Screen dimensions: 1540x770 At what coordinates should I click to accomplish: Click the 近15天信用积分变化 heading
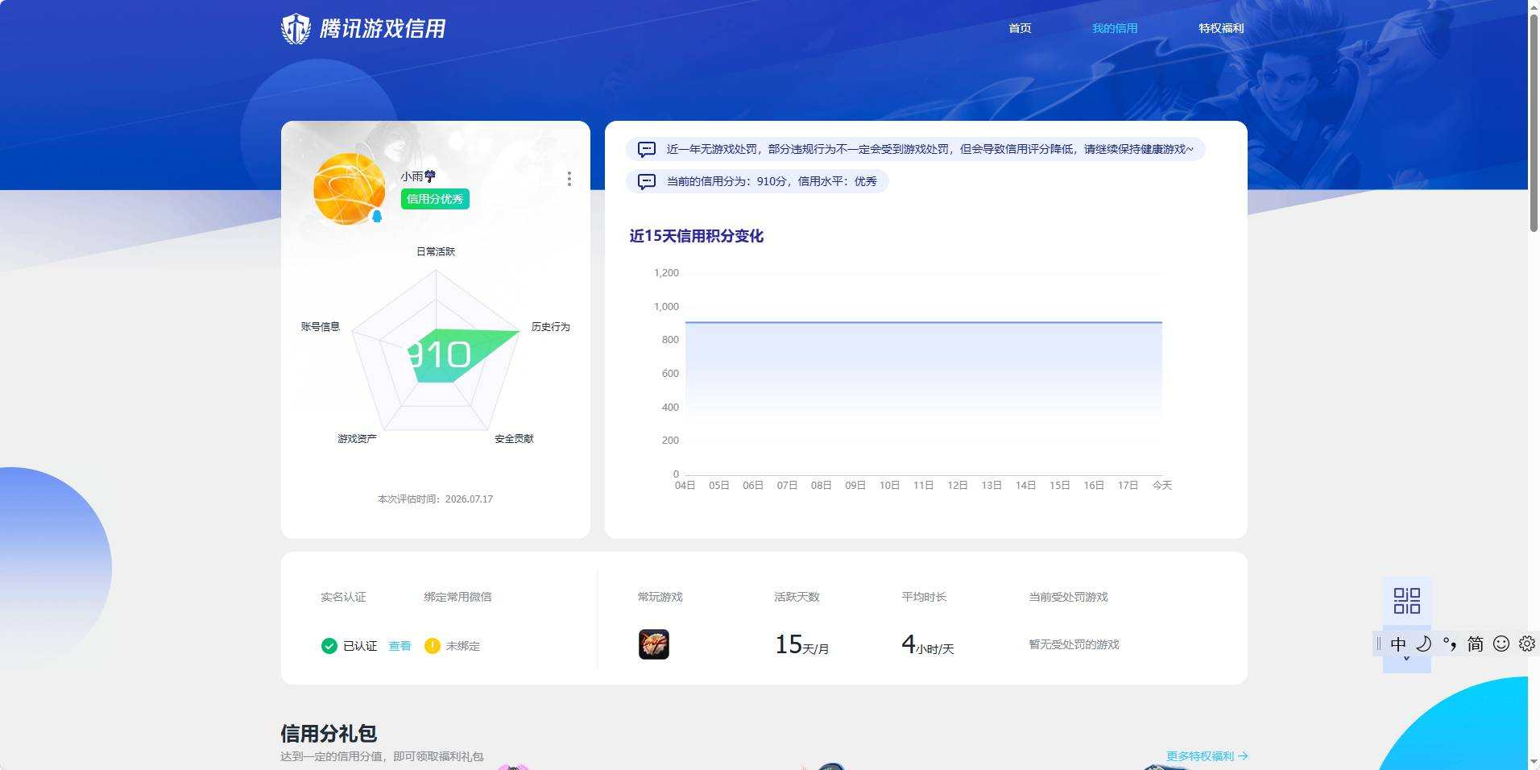(697, 236)
